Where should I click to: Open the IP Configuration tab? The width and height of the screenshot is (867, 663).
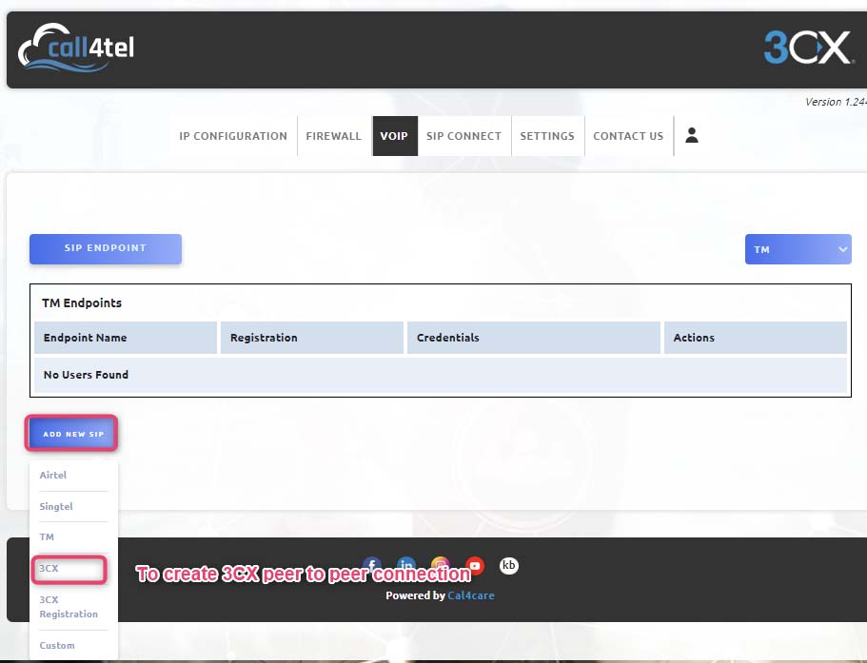(233, 136)
